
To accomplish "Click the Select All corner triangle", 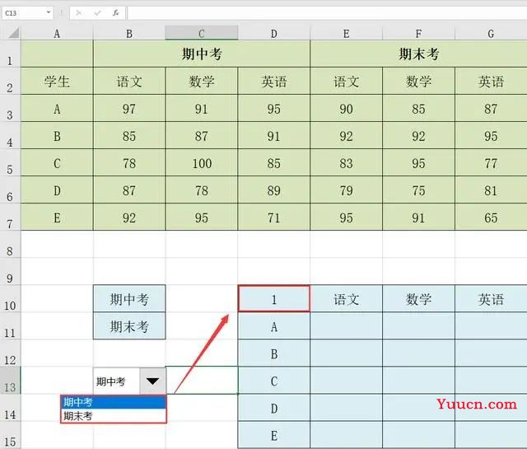I will point(13,33).
